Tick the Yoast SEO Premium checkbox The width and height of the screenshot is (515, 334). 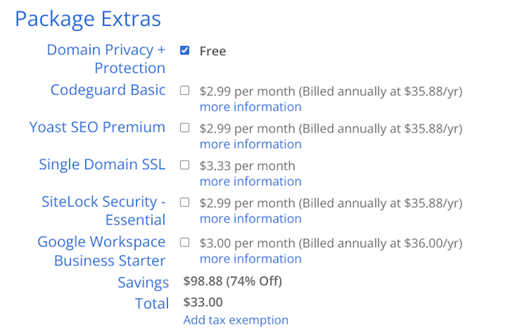[x=185, y=128]
